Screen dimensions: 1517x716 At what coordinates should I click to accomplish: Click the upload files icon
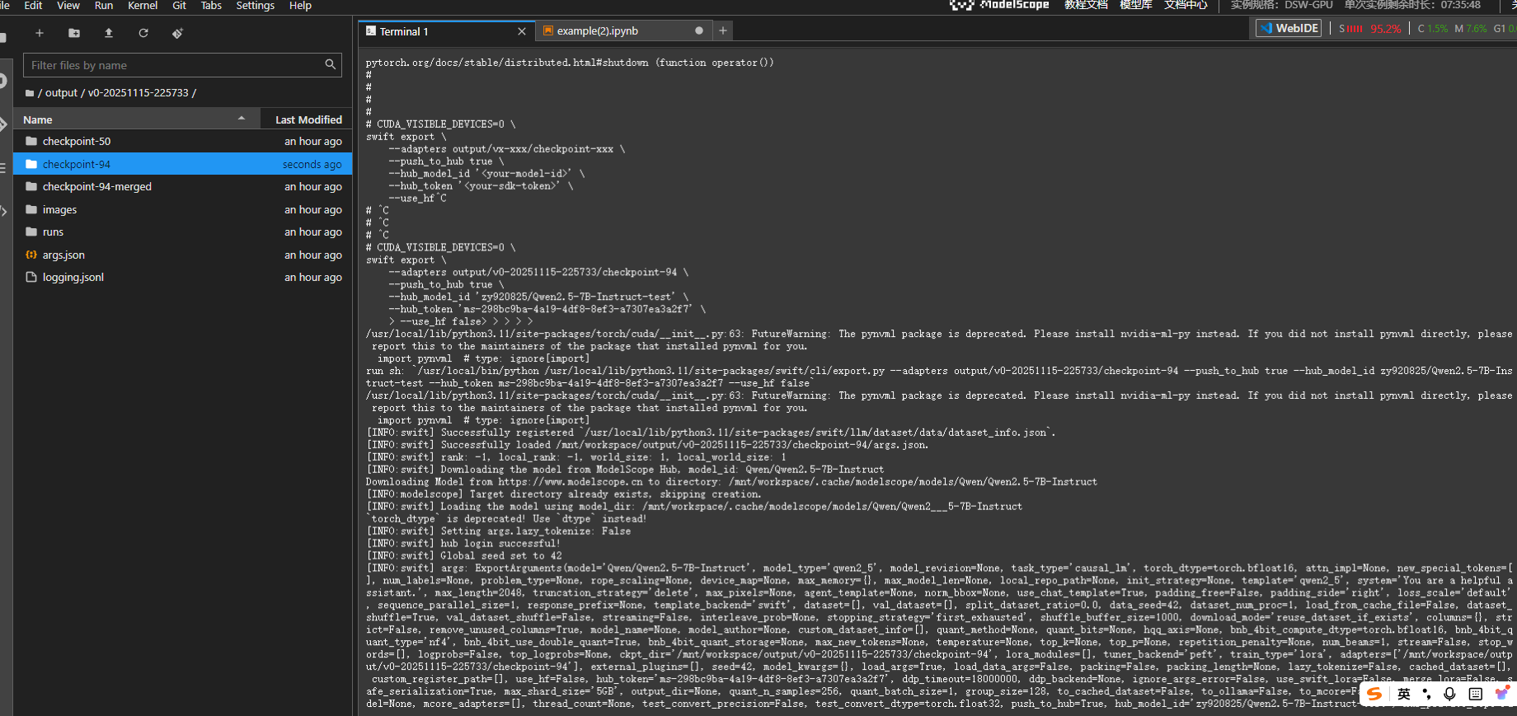[x=109, y=33]
